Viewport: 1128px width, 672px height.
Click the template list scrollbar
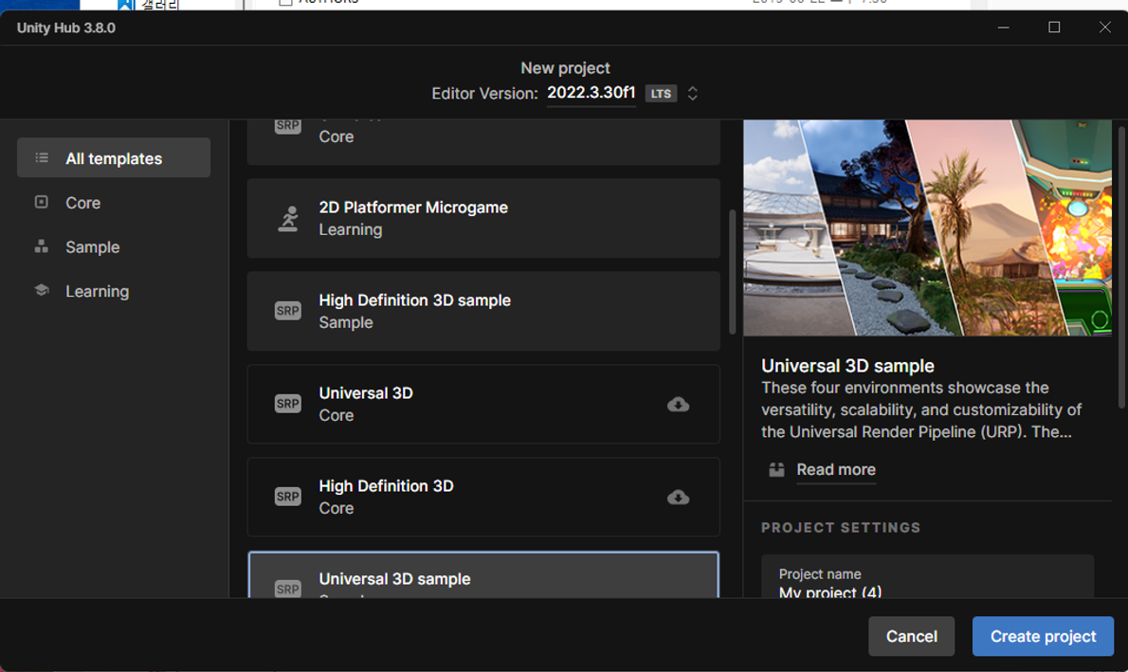[x=733, y=272]
